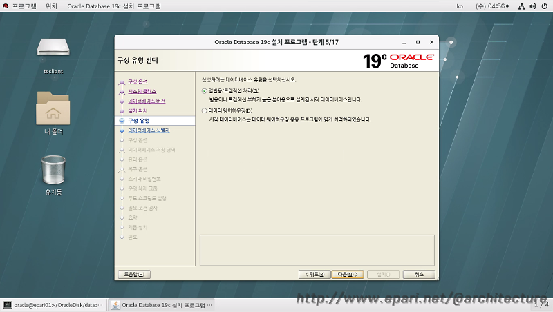Viewport: 553px width, 312px height.
Task: Open the 위치 menu in top panel
Action: click(51, 6)
